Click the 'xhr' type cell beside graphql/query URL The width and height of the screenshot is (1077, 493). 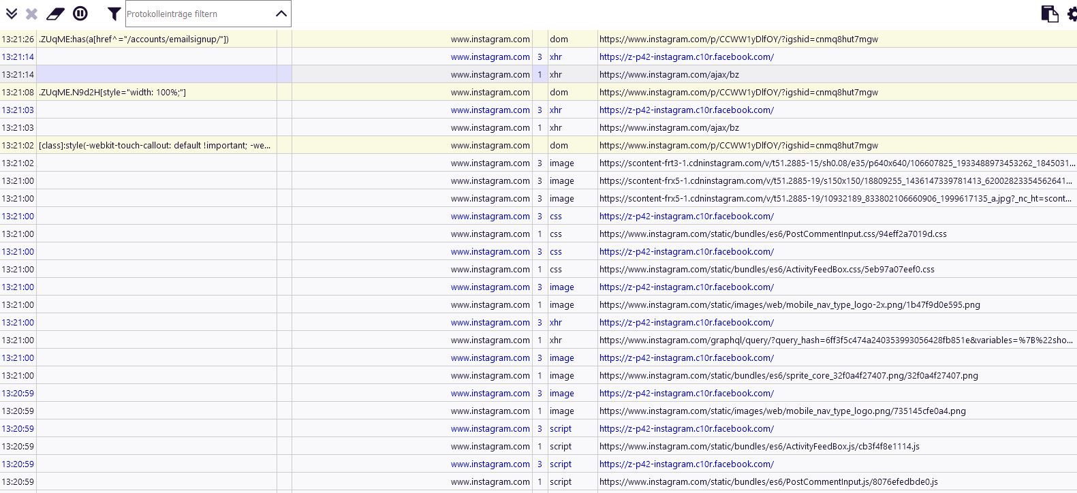click(572, 340)
